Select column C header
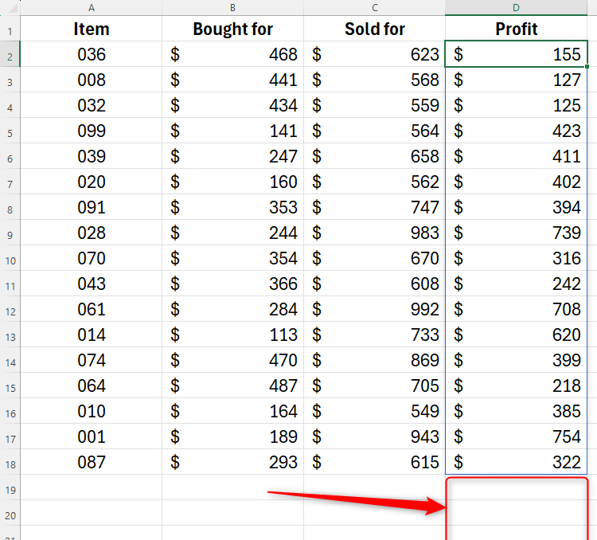Screen dimensions: 597x540 (374, 7)
